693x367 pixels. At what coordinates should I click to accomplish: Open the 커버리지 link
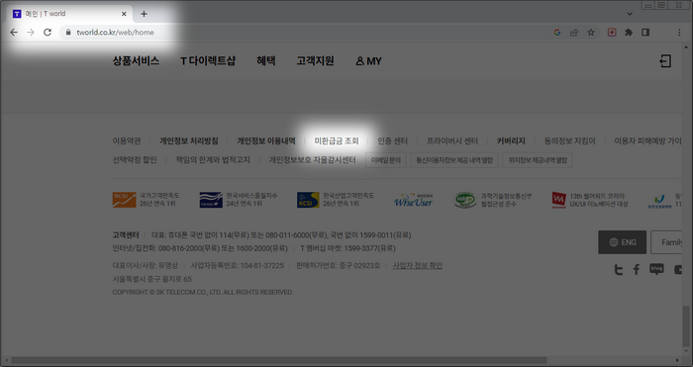(511, 140)
